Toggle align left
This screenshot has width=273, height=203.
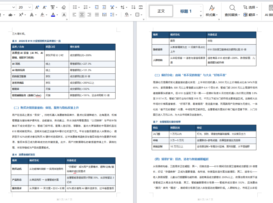74,15
